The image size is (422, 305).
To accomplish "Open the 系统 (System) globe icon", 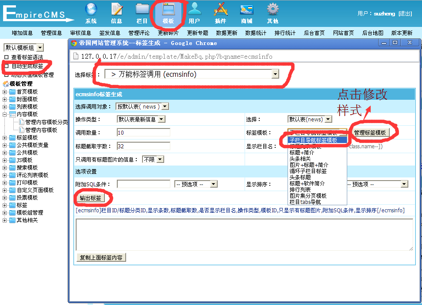I will pyautogui.click(x=91, y=9).
